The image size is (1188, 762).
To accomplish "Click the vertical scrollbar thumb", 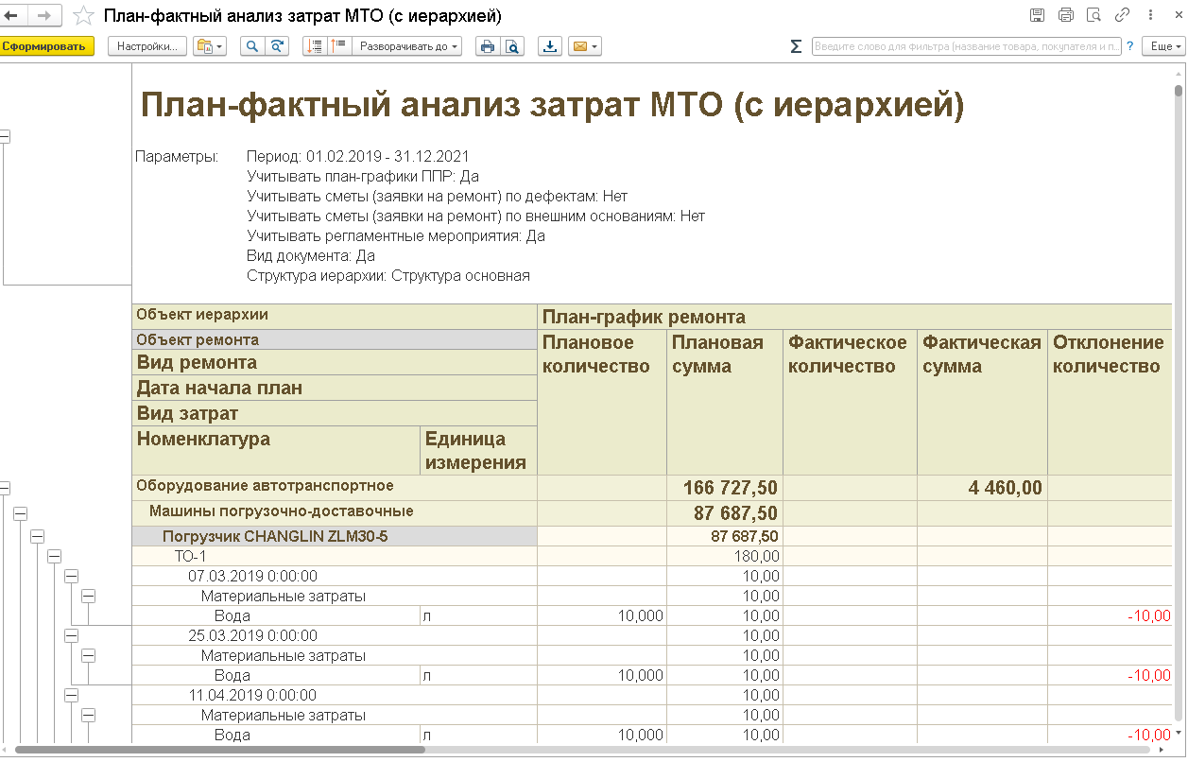I will (1179, 91).
